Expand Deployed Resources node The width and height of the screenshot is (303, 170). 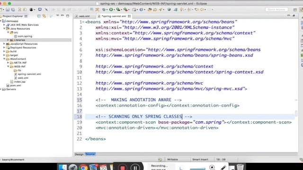click(4, 48)
